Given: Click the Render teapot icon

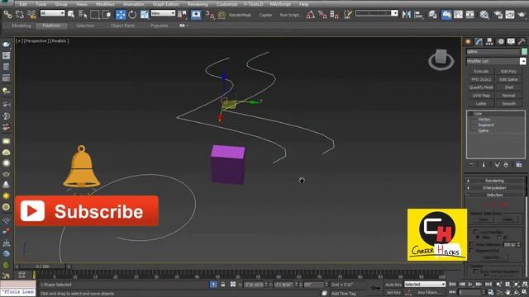Looking at the screenshot, I should tap(522, 15).
